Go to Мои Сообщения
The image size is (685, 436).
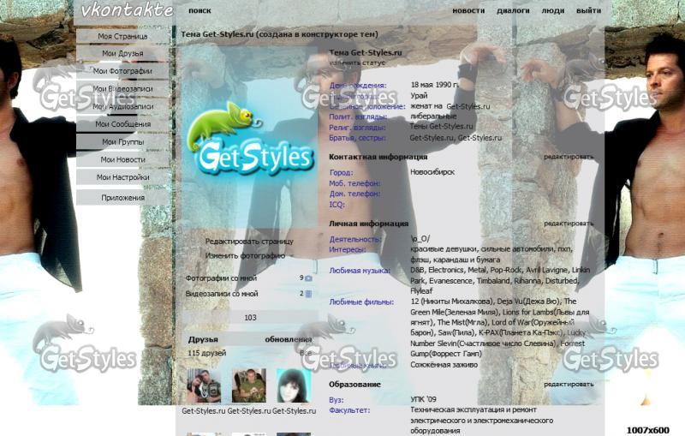click(x=122, y=124)
